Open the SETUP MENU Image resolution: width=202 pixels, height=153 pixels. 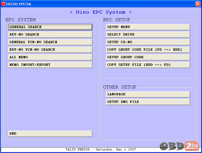pyautogui.click(x=148, y=27)
